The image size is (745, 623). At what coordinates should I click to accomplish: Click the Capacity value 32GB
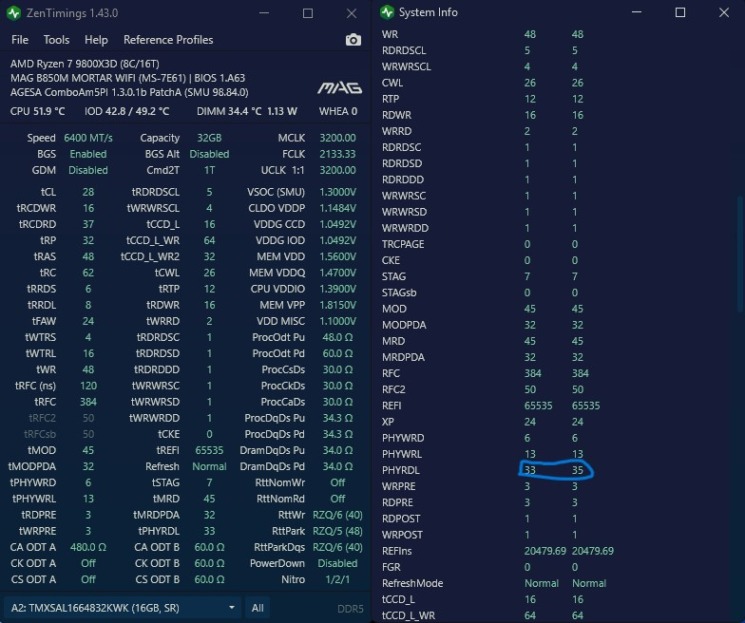click(209, 138)
